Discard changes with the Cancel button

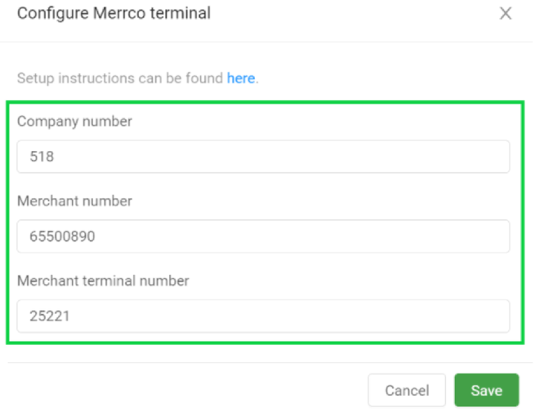[407, 391]
